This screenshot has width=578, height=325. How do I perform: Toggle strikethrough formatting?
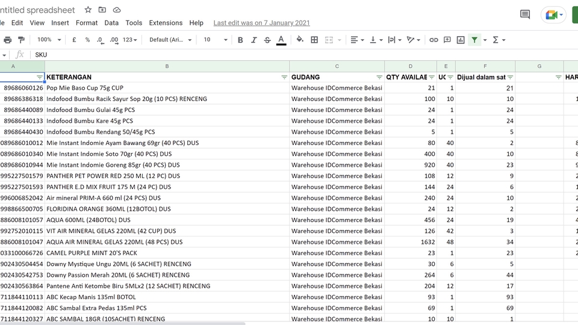coord(267,40)
